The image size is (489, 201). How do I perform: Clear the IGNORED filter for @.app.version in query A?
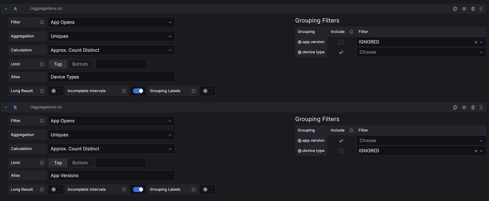click(x=476, y=42)
